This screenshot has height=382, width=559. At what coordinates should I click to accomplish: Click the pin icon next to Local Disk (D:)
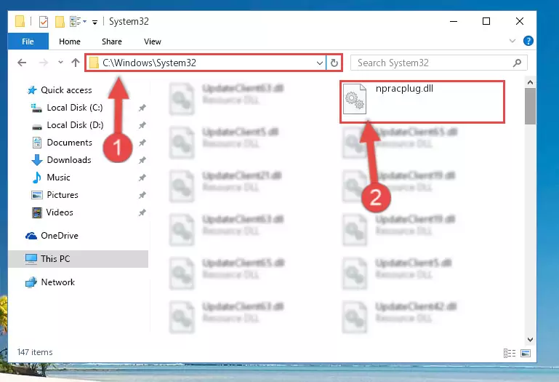[142, 125]
